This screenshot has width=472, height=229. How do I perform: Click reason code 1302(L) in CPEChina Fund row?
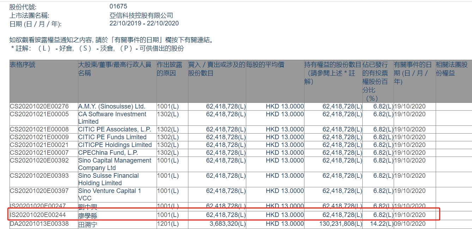168,153
